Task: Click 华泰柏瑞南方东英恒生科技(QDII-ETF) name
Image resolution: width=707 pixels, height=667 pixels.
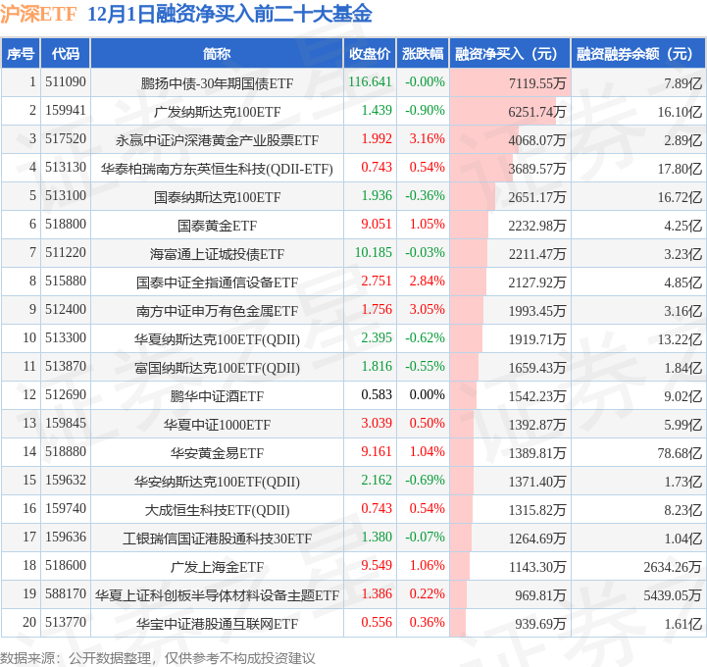Action: tap(217, 169)
